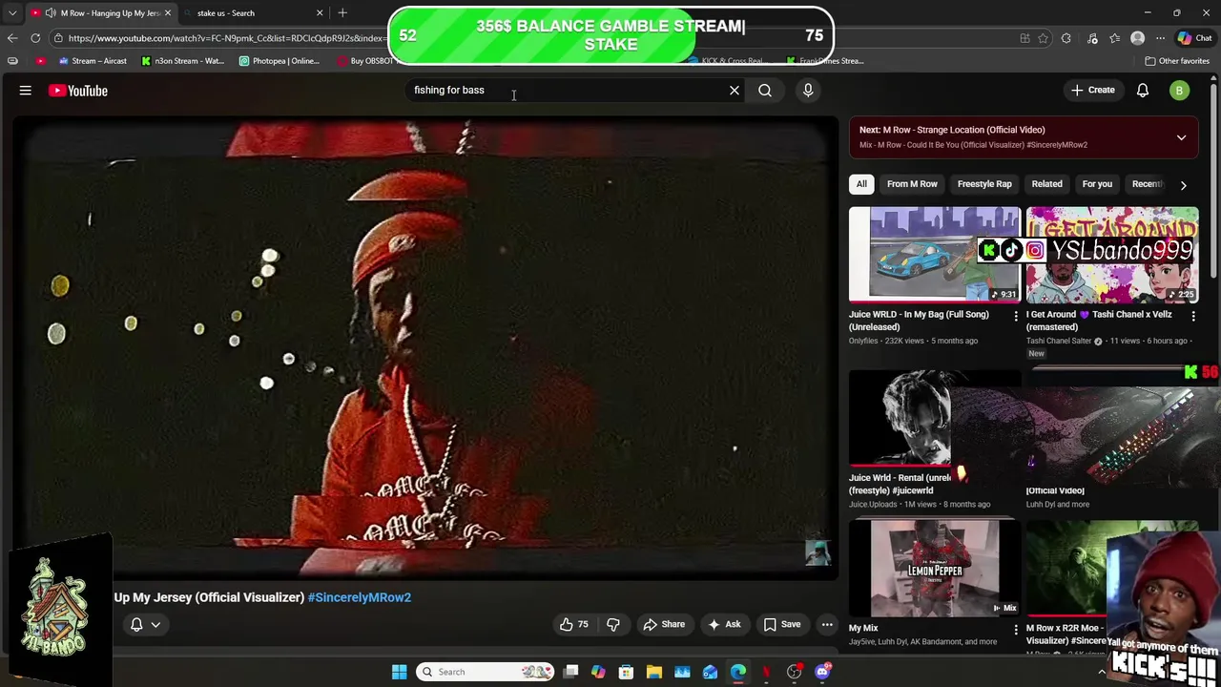This screenshot has width=1221, height=687.
Task: Start voice search with microphone icon
Action: click(808, 91)
